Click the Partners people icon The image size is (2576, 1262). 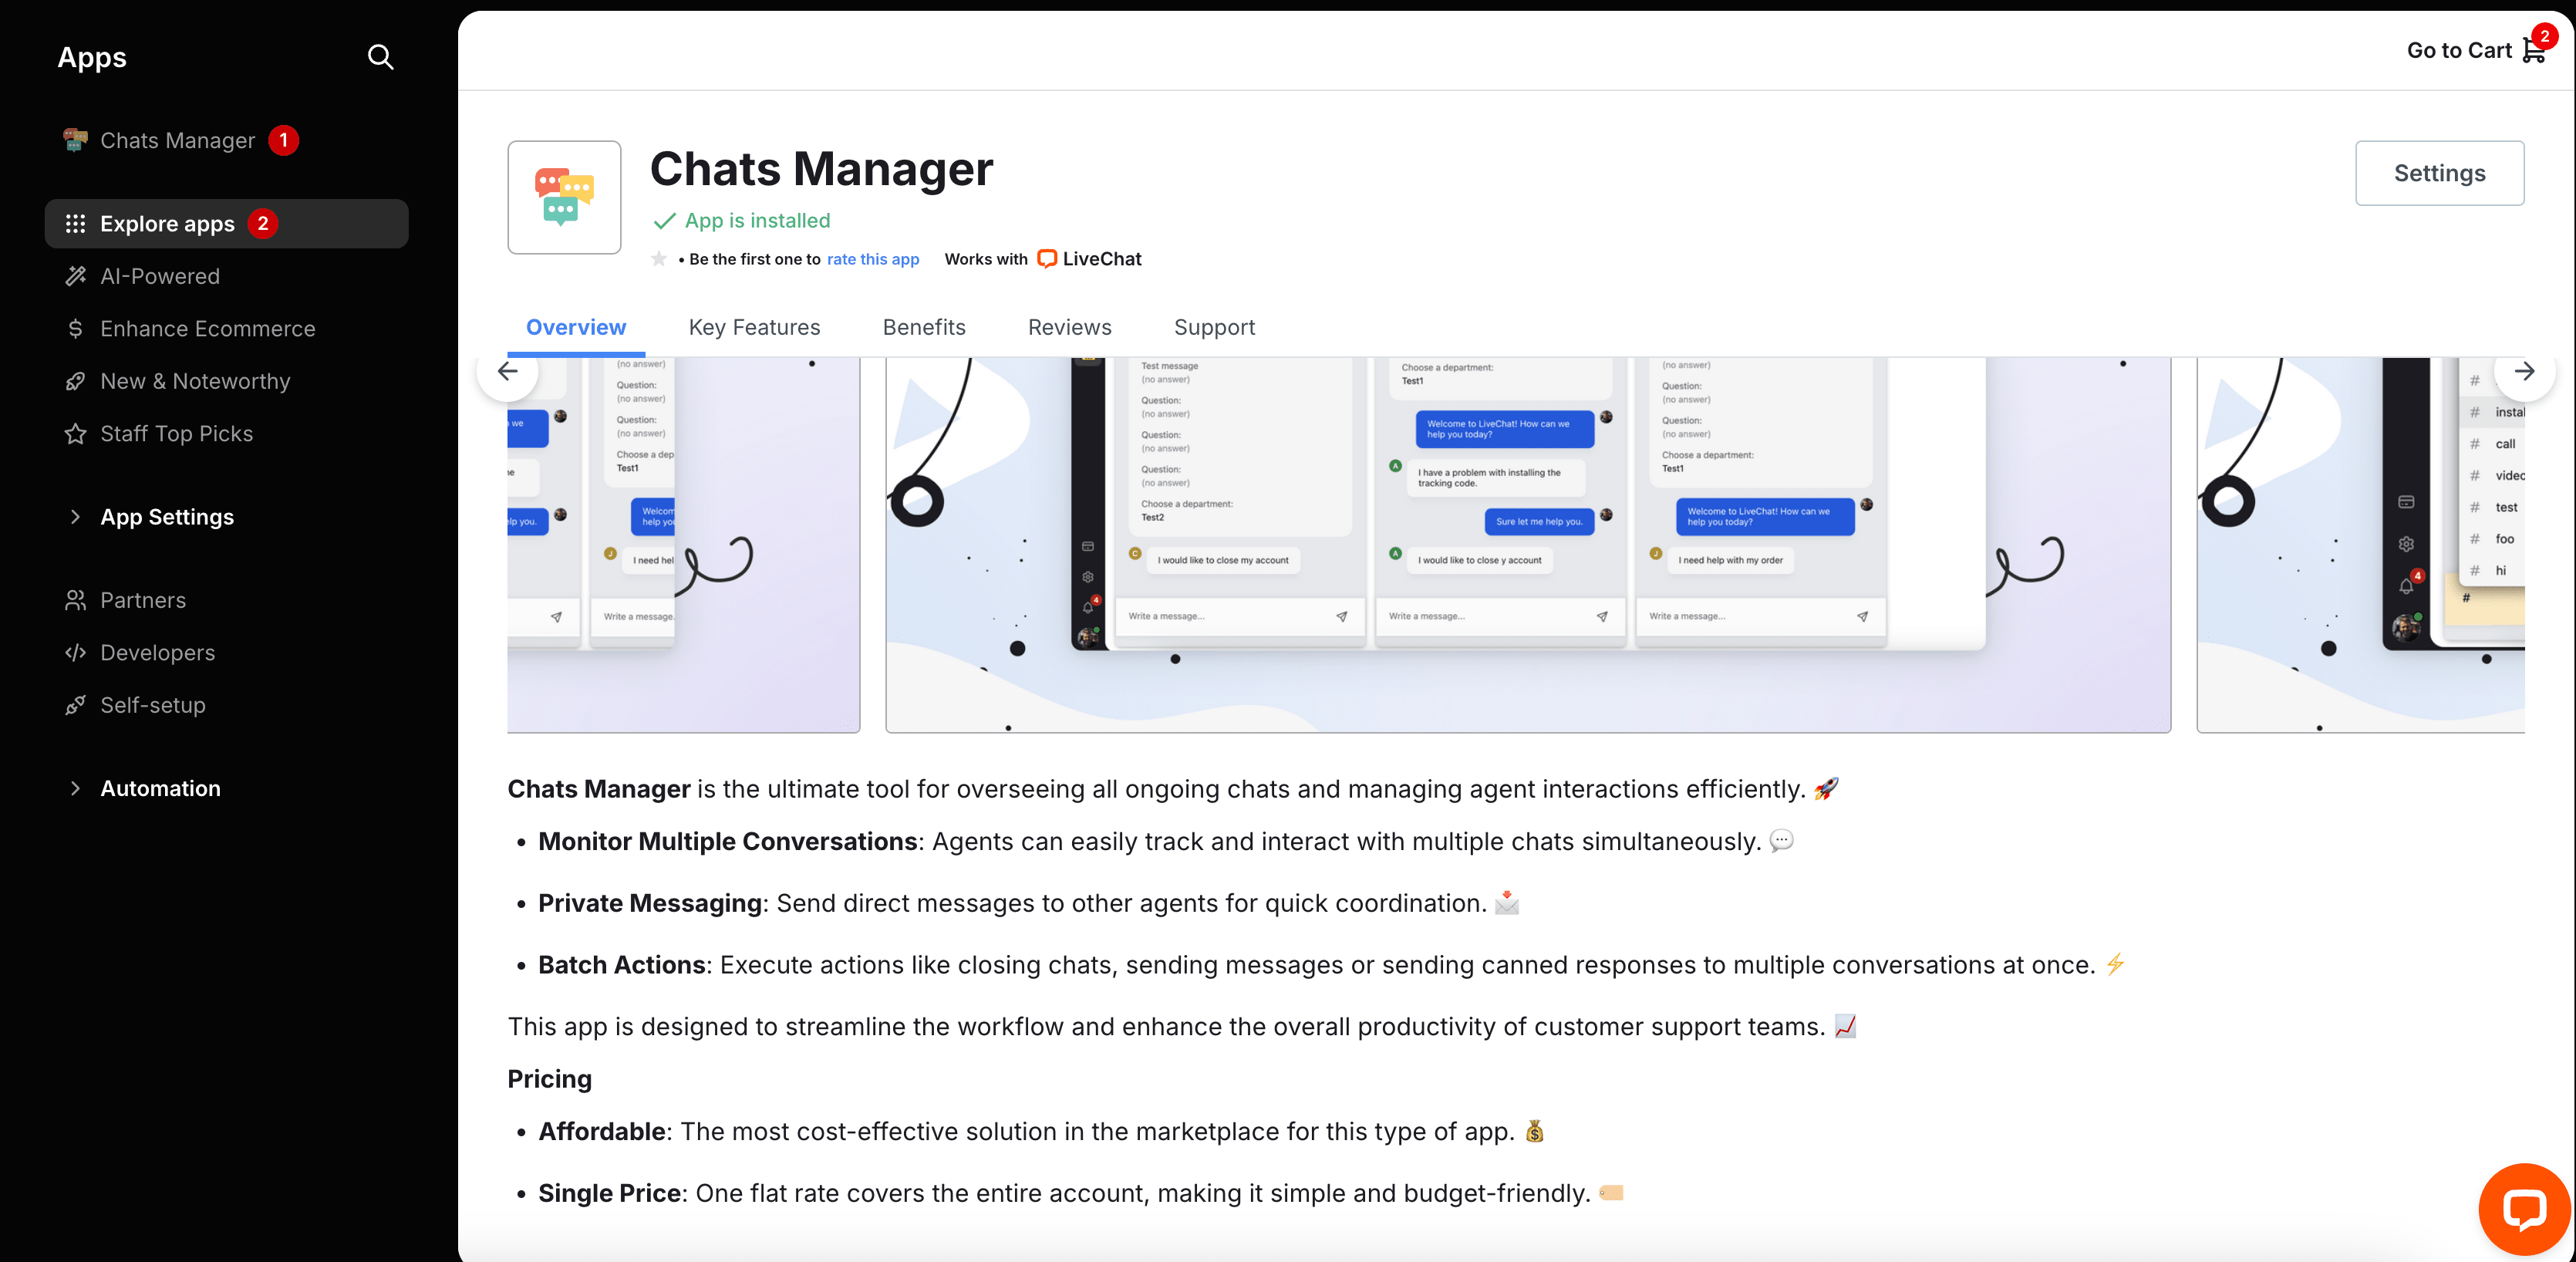pyautogui.click(x=75, y=600)
